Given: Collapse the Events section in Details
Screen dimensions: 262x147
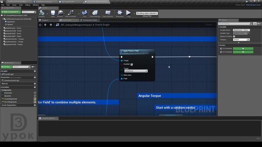Looking at the screenshot, I should (219, 45).
